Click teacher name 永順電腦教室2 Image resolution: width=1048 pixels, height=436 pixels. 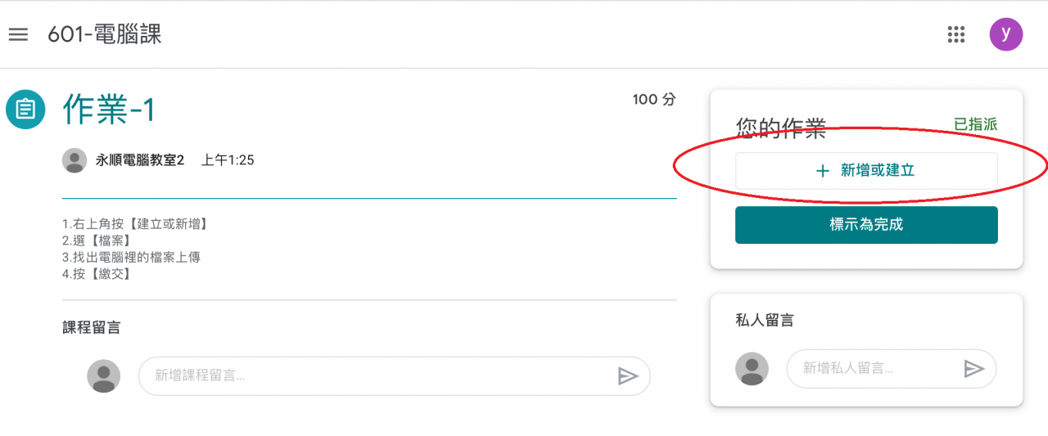tap(140, 160)
